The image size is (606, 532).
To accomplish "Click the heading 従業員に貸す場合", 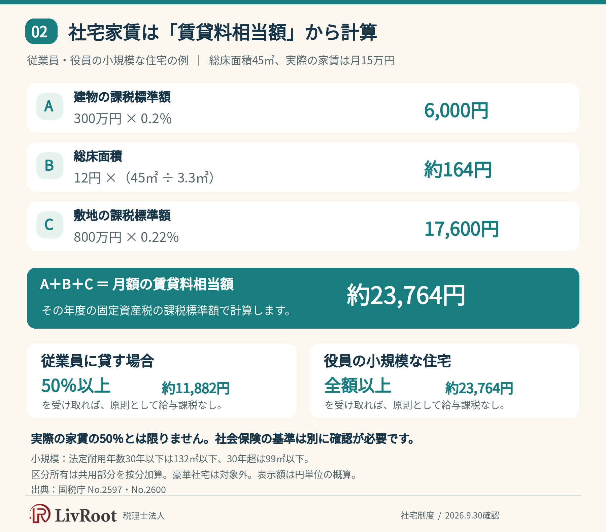I will (x=98, y=361).
